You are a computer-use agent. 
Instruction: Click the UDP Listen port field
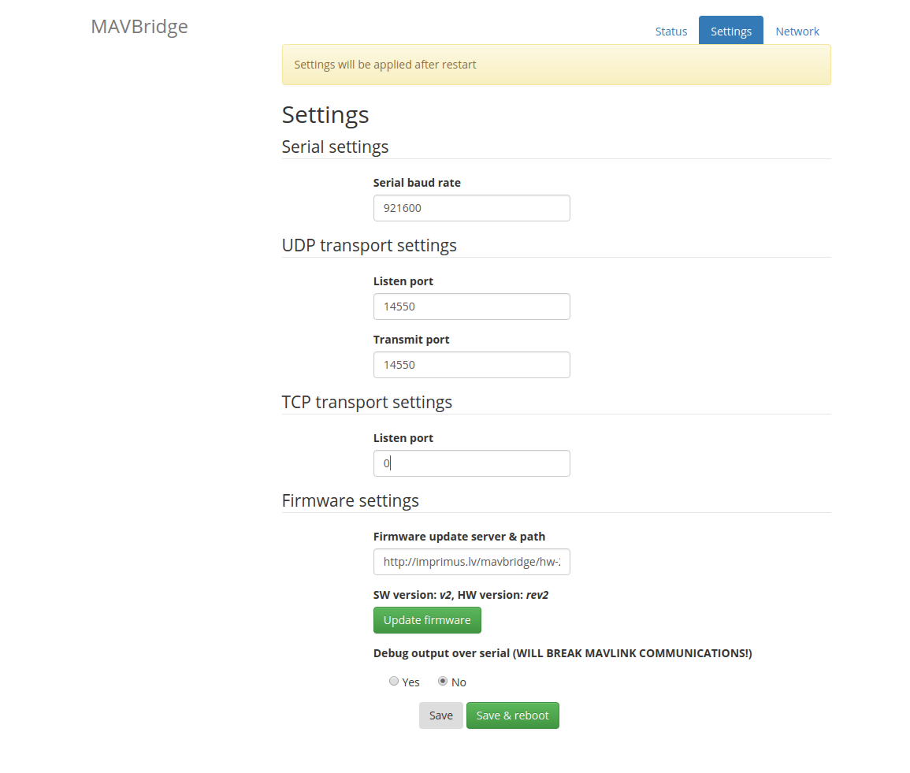[x=471, y=307]
